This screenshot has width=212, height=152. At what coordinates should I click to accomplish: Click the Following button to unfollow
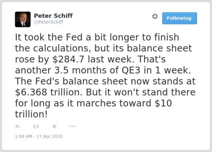pos(179,18)
